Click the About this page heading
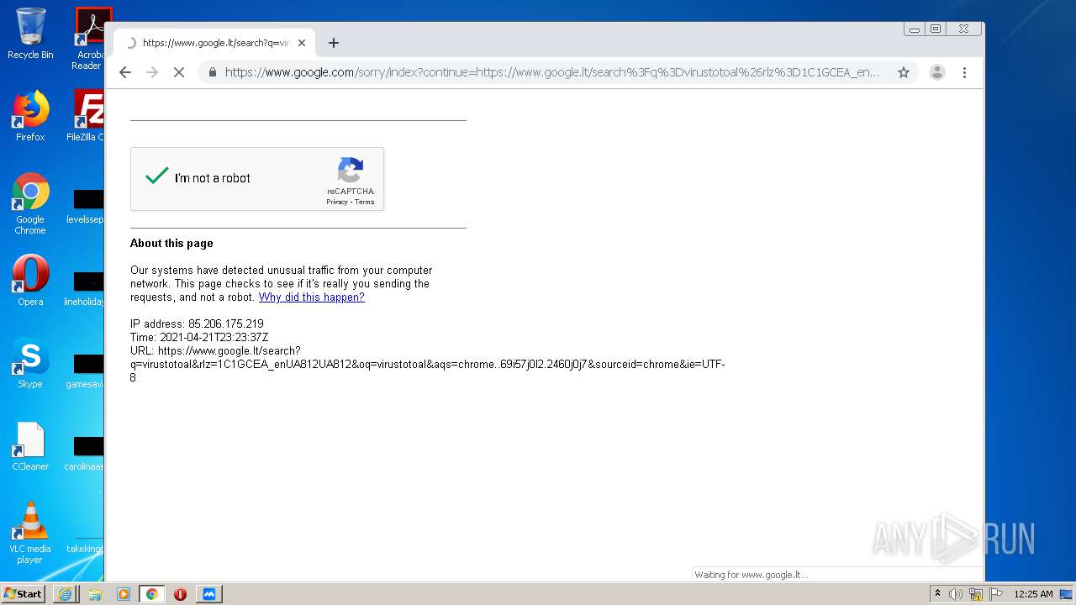 [171, 244]
